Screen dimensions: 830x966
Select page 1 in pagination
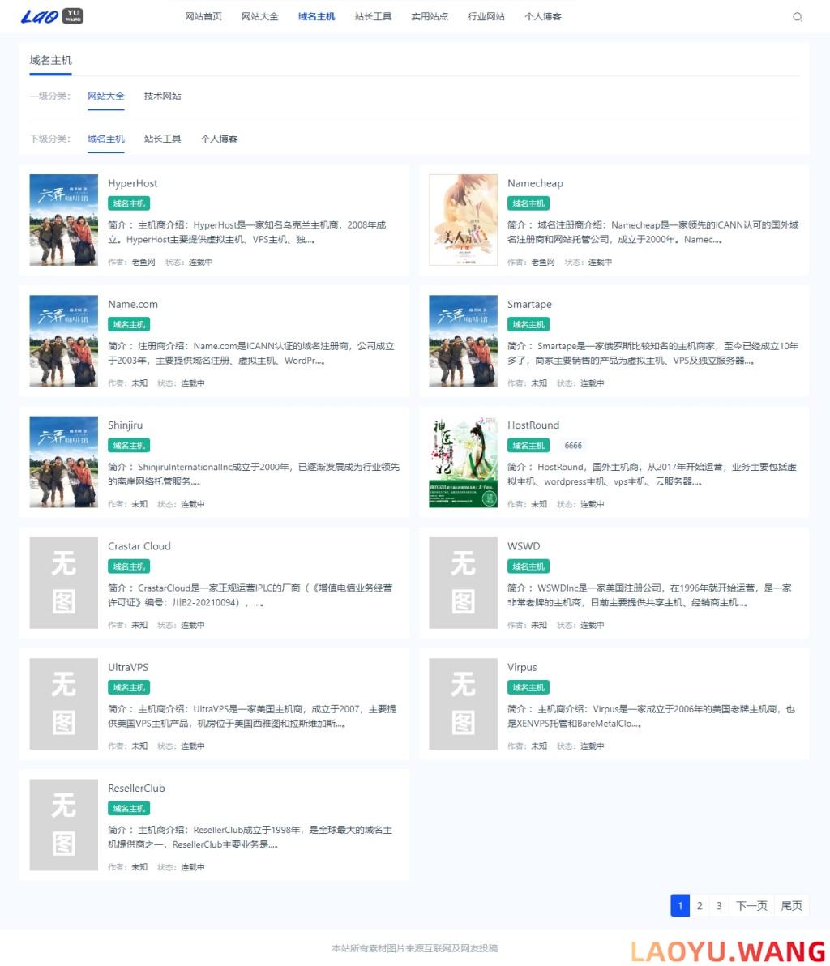coord(680,906)
